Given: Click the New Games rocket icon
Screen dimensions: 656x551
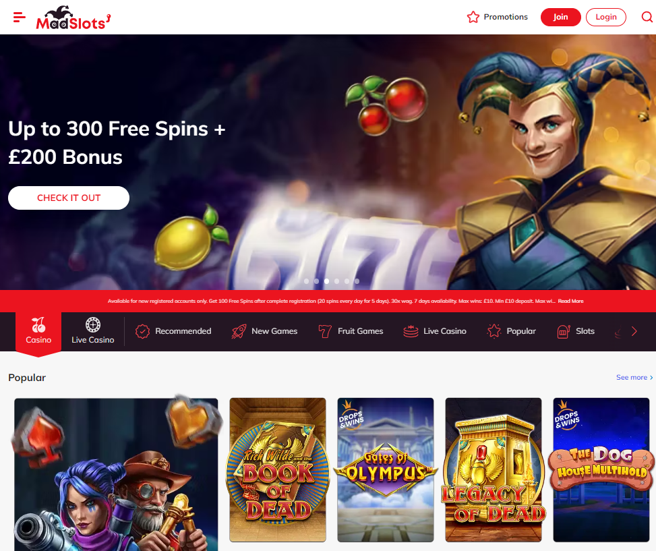Looking at the screenshot, I should pyautogui.click(x=239, y=331).
